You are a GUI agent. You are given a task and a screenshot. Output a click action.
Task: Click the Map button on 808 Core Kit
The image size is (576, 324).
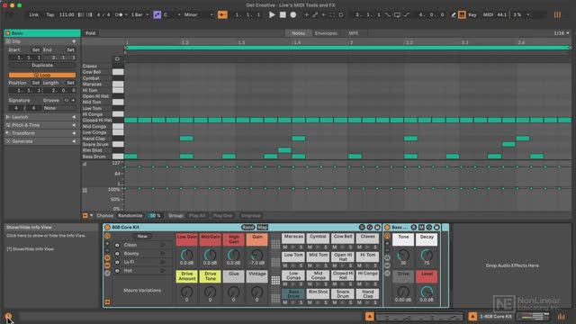[262, 228]
